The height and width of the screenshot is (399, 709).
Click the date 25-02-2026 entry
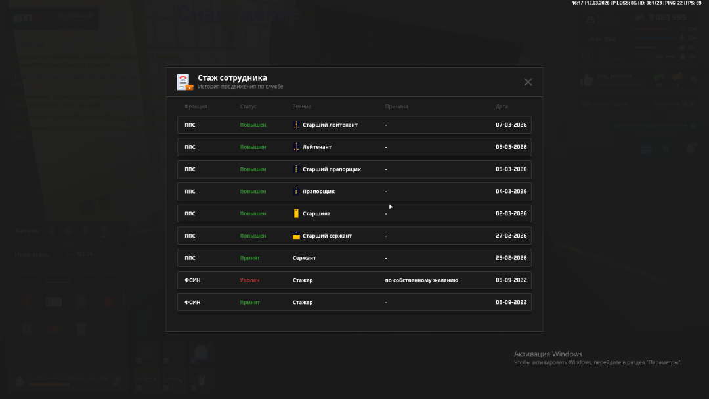[511, 258]
